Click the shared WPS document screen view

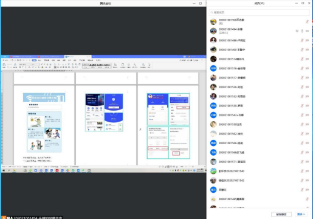103,114
